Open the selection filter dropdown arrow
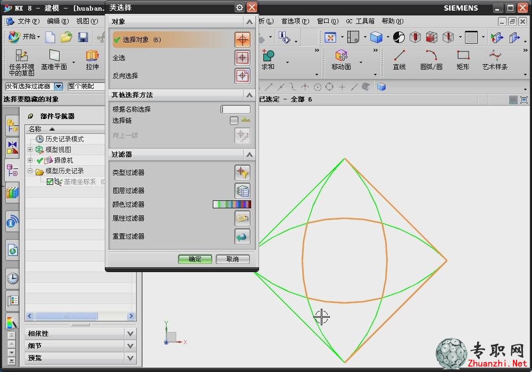The image size is (532, 372). tap(59, 87)
